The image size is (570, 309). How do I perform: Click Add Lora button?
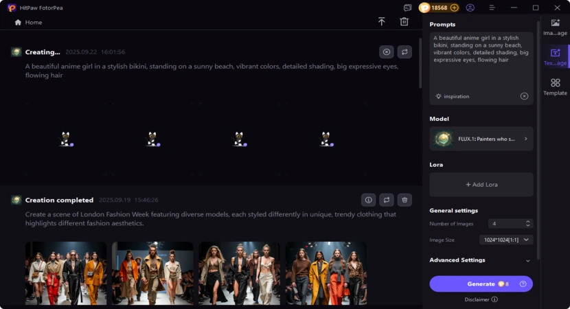click(481, 185)
